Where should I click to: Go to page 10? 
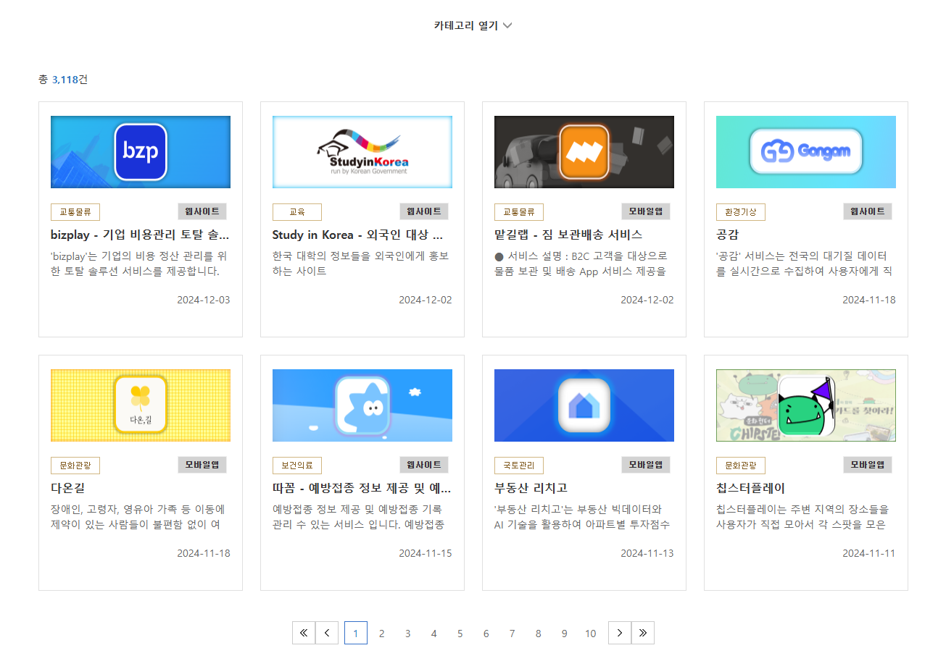coord(591,634)
